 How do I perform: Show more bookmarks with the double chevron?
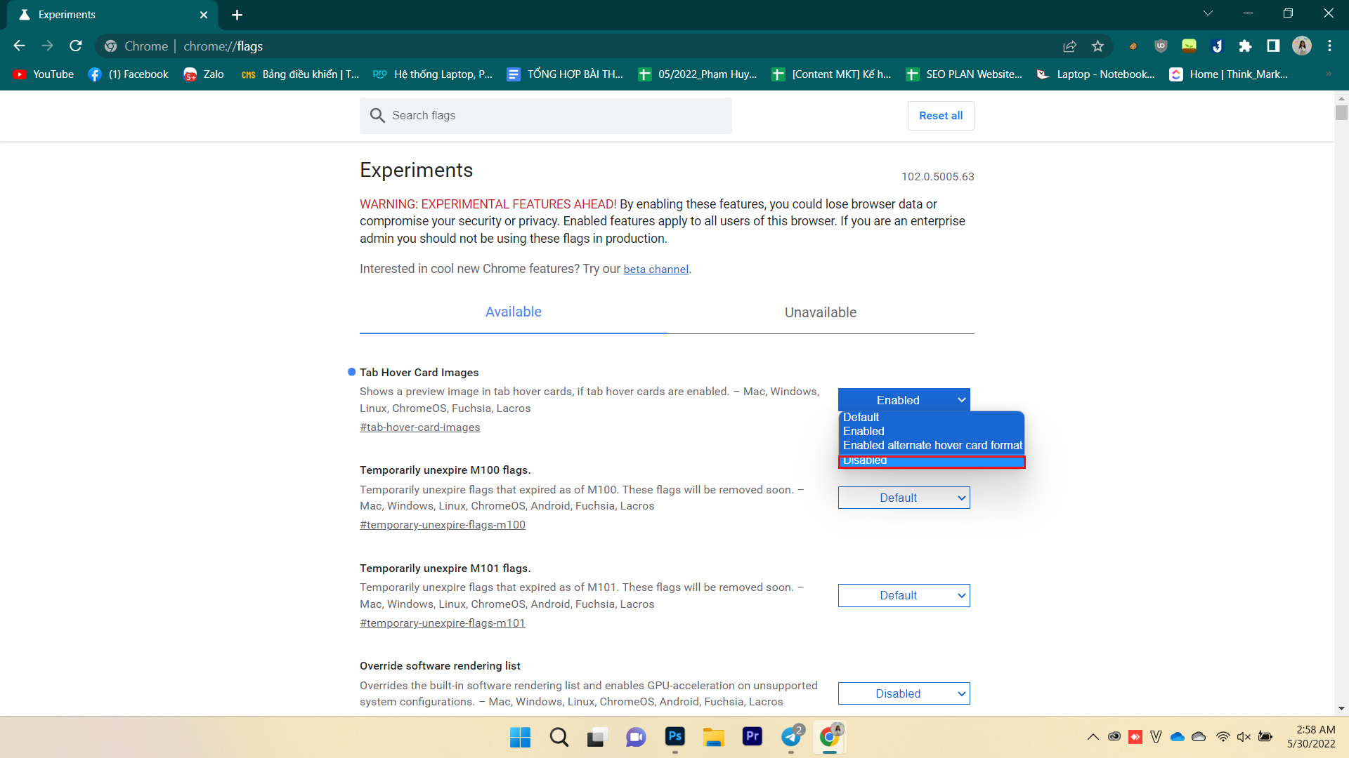tap(1329, 74)
